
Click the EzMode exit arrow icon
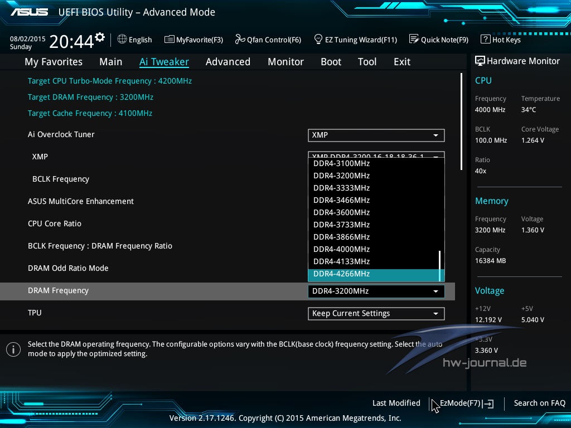click(x=490, y=403)
